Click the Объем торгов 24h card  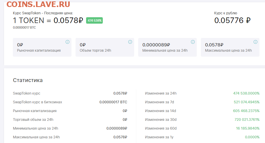pyautogui.click(x=105, y=47)
